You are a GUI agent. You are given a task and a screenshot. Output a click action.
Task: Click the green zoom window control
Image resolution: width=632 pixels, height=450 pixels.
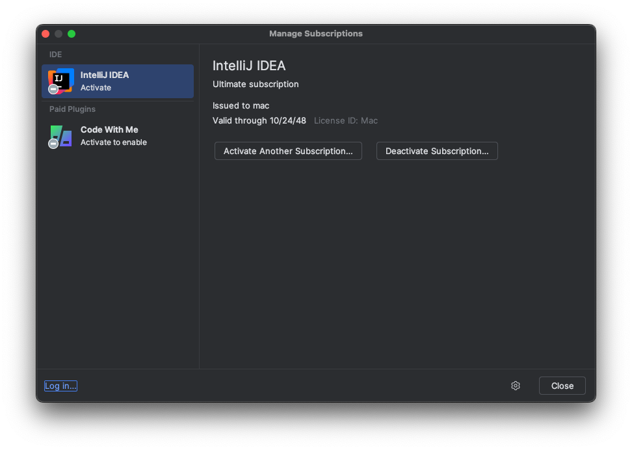point(72,33)
